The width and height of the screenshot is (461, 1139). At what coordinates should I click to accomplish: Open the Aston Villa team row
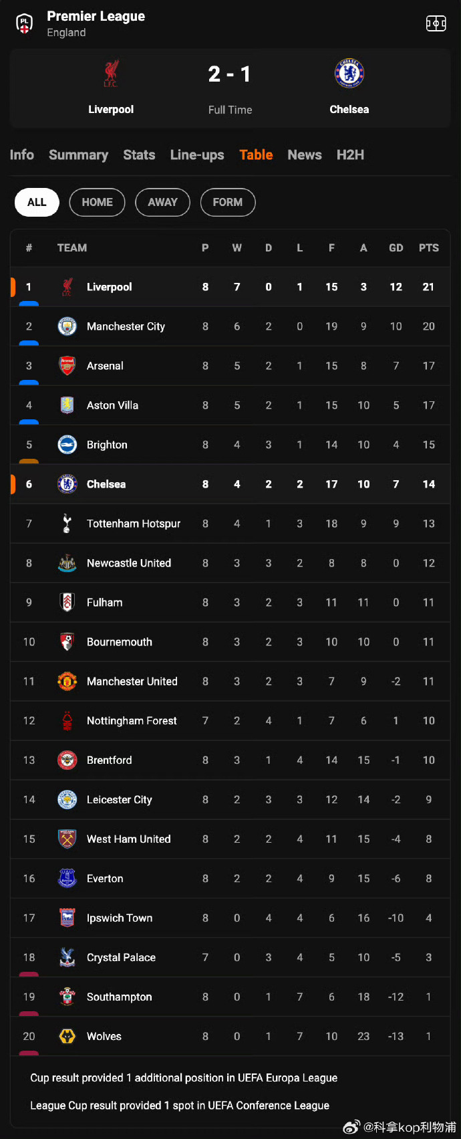[x=230, y=405]
